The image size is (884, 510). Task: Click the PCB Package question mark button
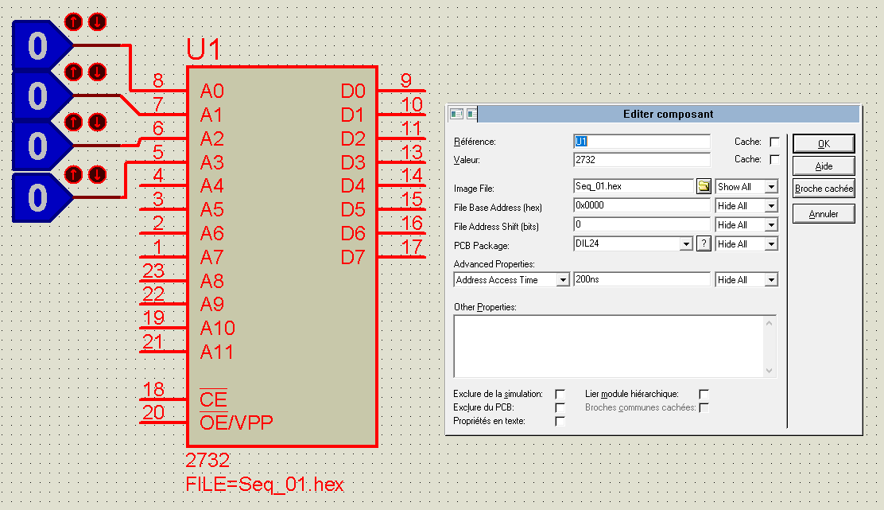704,244
